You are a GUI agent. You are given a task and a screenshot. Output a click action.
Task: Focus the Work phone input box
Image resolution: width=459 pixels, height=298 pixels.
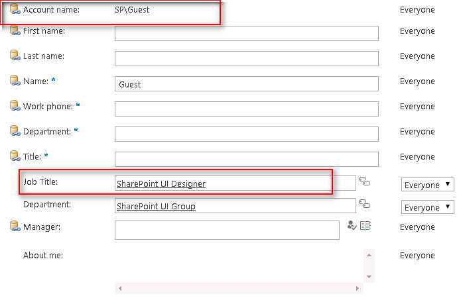[246, 109]
